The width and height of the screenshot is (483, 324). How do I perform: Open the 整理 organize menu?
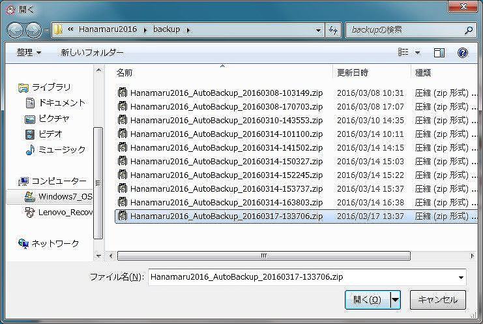click(x=29, y=53)
